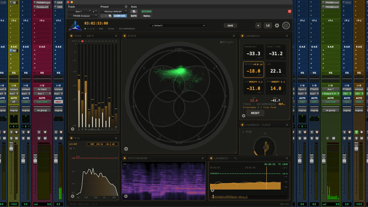The image size is (368, 207).
Task: Toggle the RTA module power dot
Action: pyautogui.click(x=71, y=138)
